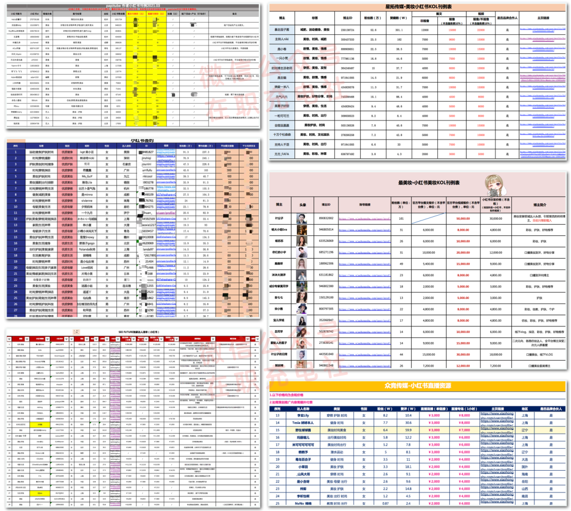Click the tag cell 减肥、运动健身、美妆
Viewport: 571px width, 511px height.
pyautogui.click(x=315, y=30)
